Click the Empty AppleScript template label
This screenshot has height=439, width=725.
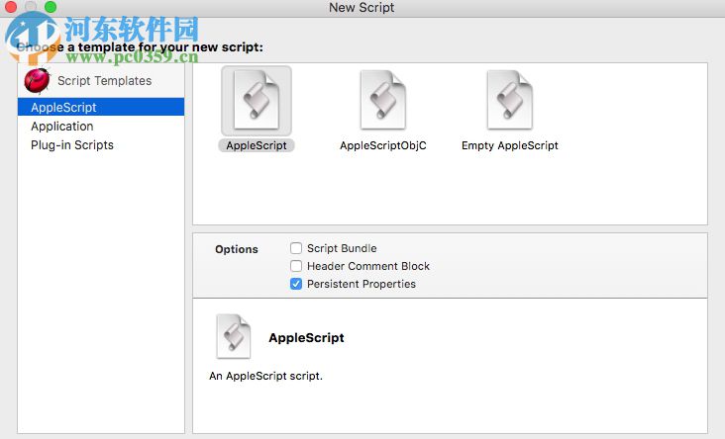point(509,145)
